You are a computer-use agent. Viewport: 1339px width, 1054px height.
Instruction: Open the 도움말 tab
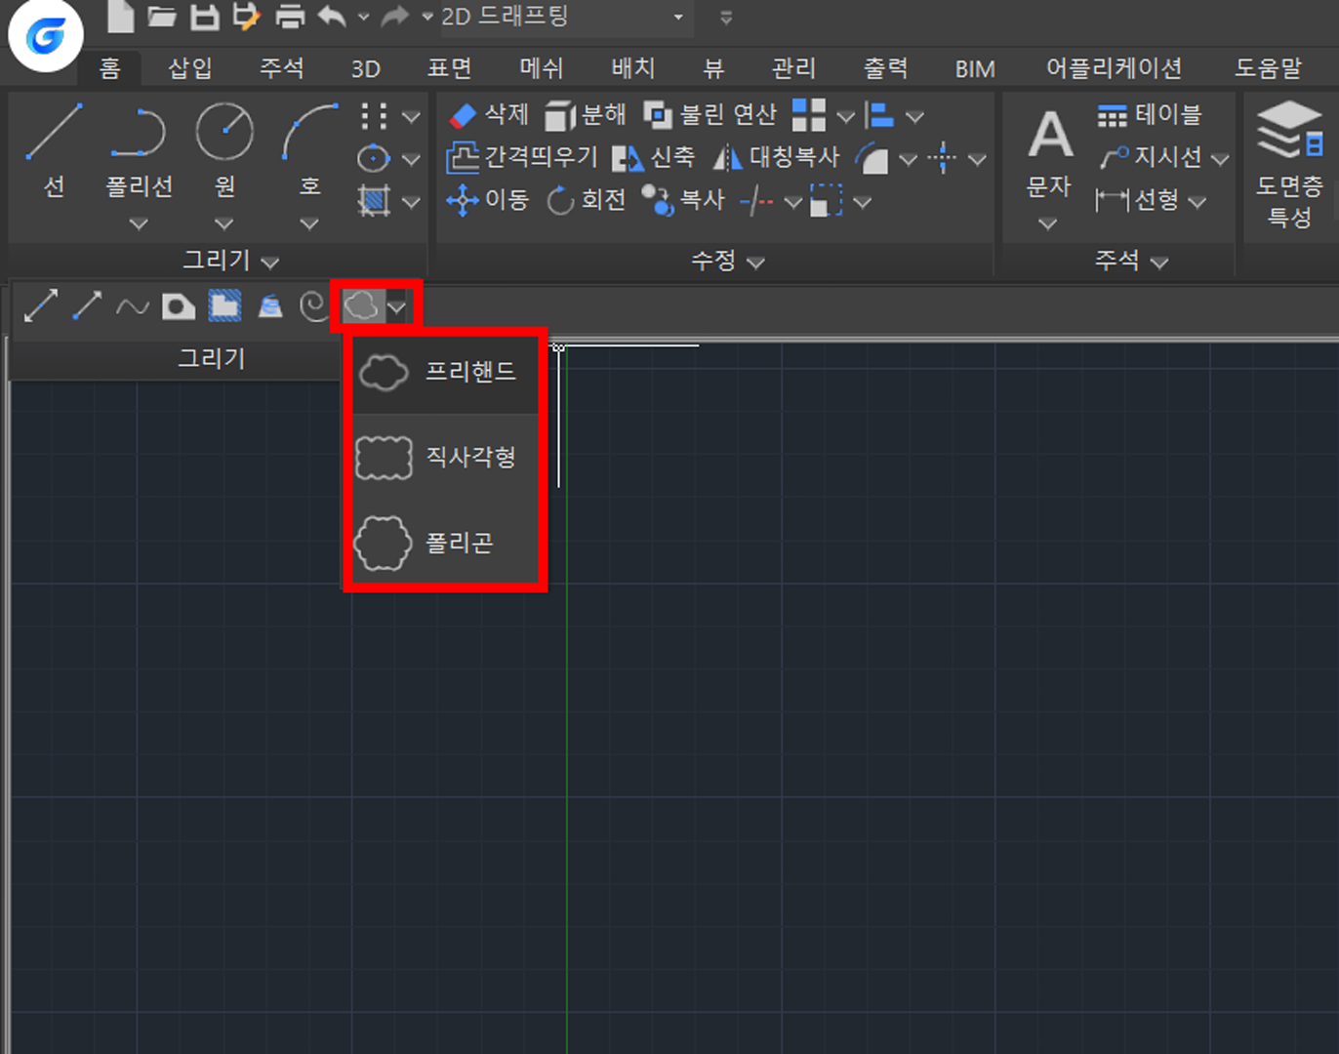1268,67
